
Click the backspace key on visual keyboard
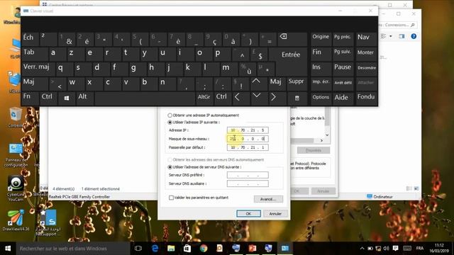[292, 39]
